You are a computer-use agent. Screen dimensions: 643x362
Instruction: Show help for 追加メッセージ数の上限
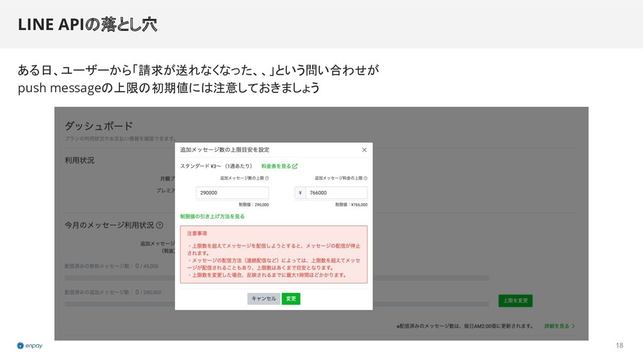pyautogui.click(x=267, y=178)
